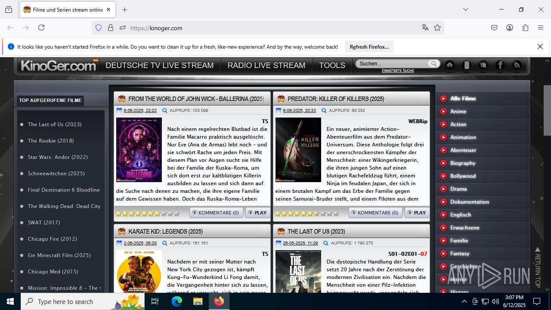Viewport: 551px width, 310px height.
Task: Open Kommentare for Ballerina
Action: click(x=216, y=213)
